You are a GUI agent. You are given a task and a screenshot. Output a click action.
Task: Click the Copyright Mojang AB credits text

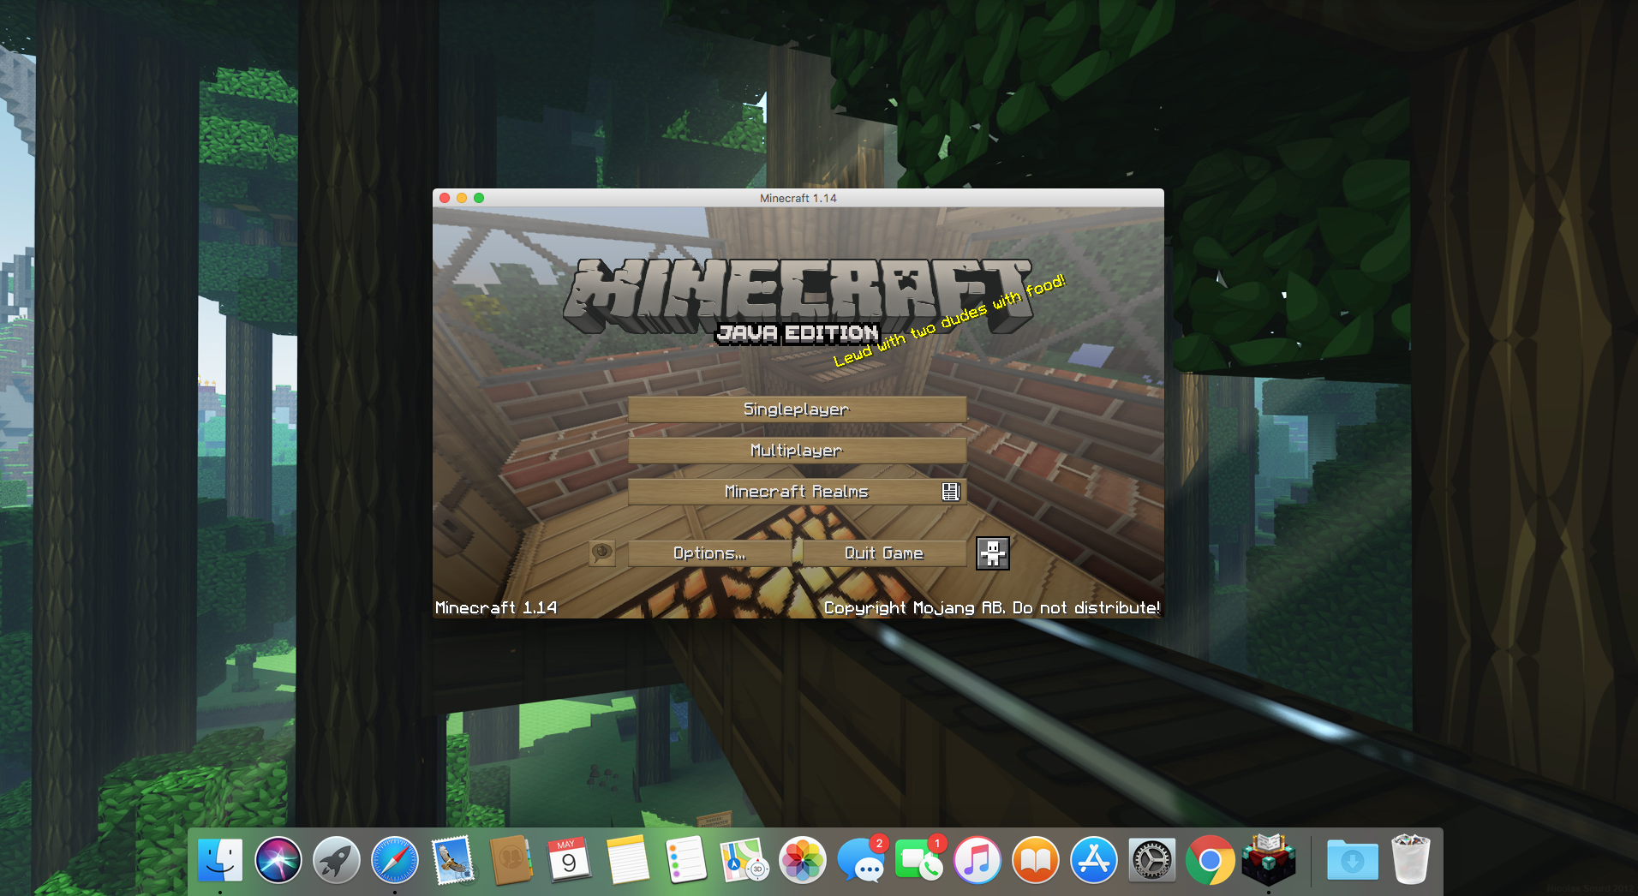click(992, 607)
